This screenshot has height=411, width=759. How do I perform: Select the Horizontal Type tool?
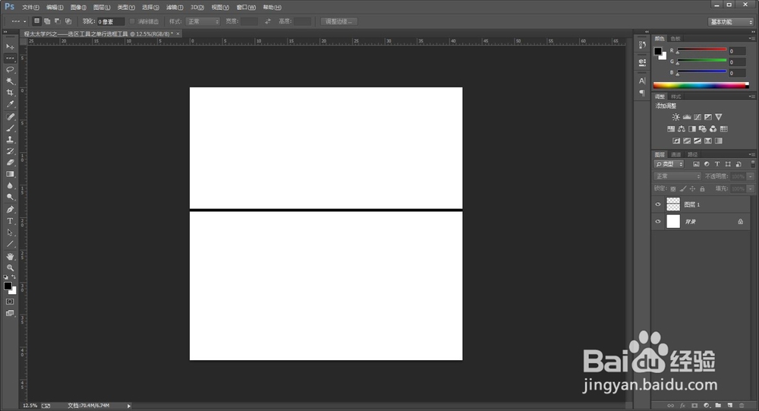(10, 221)
